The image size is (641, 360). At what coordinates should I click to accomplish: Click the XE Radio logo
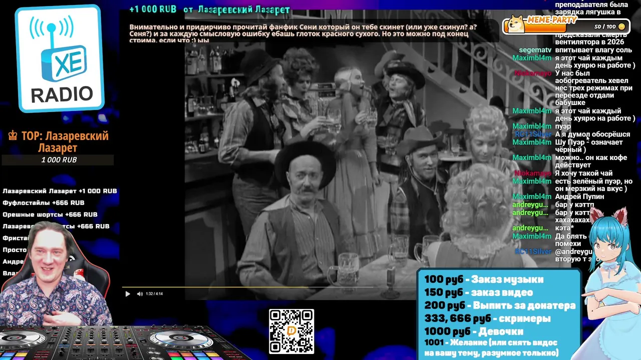coord(60,59)
